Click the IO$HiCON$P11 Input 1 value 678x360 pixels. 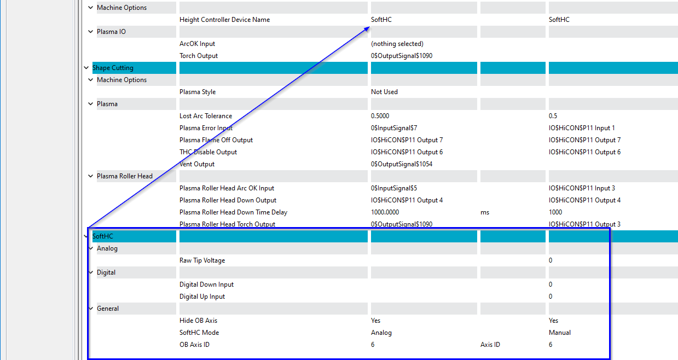[582, 128]
